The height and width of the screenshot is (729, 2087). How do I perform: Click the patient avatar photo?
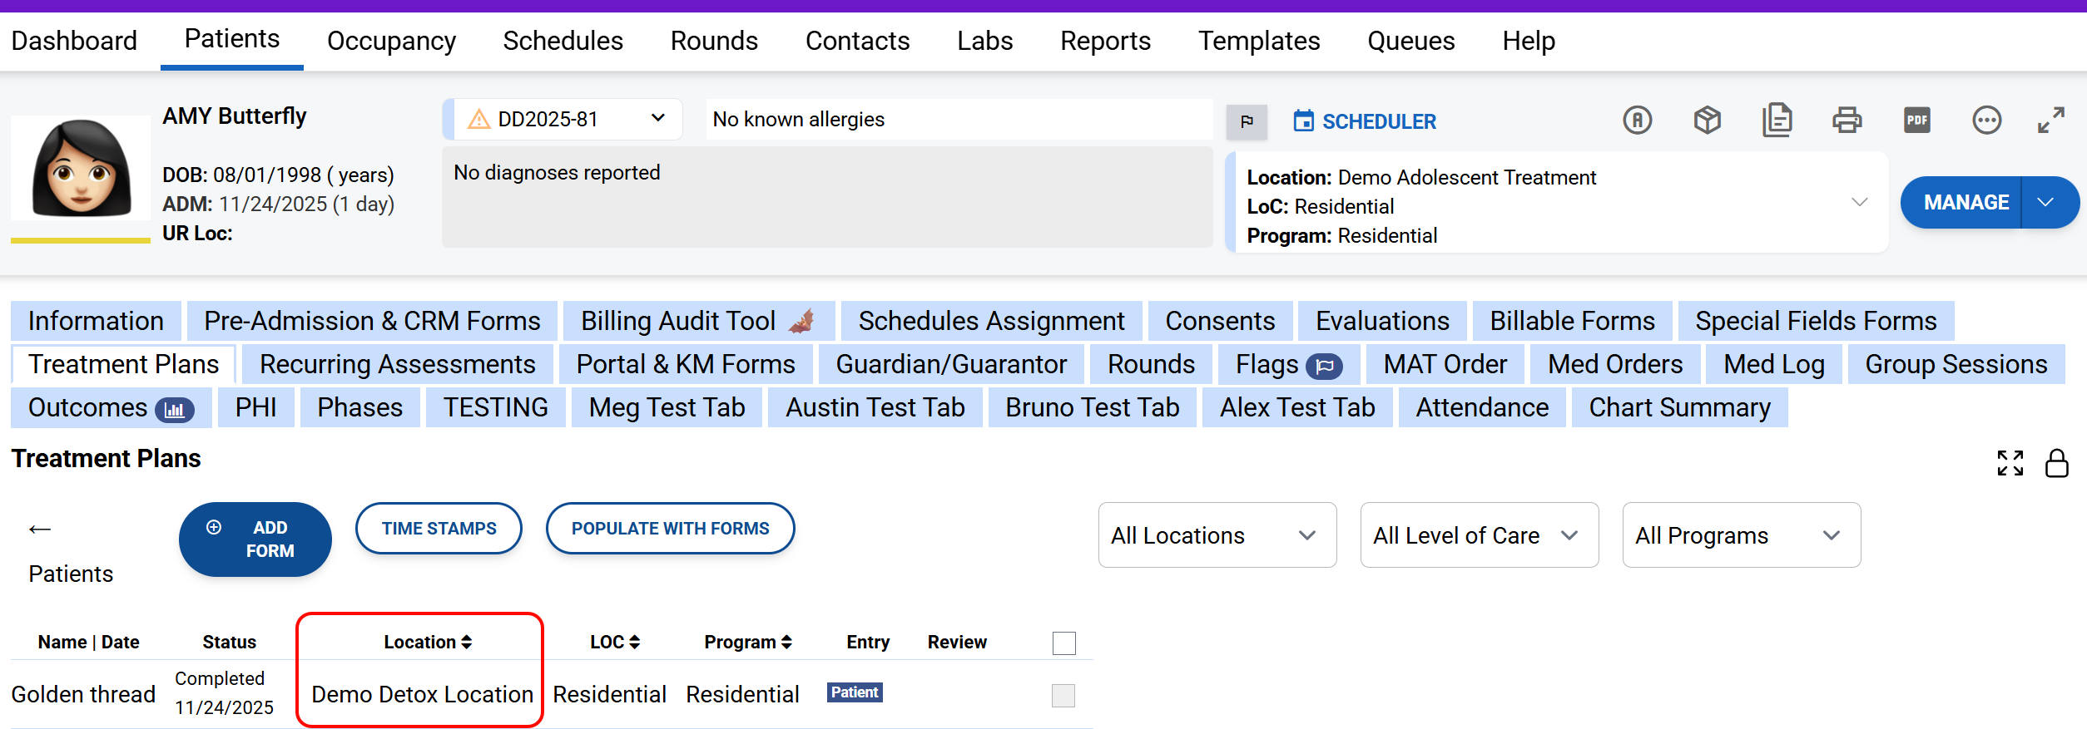point(81,169)
